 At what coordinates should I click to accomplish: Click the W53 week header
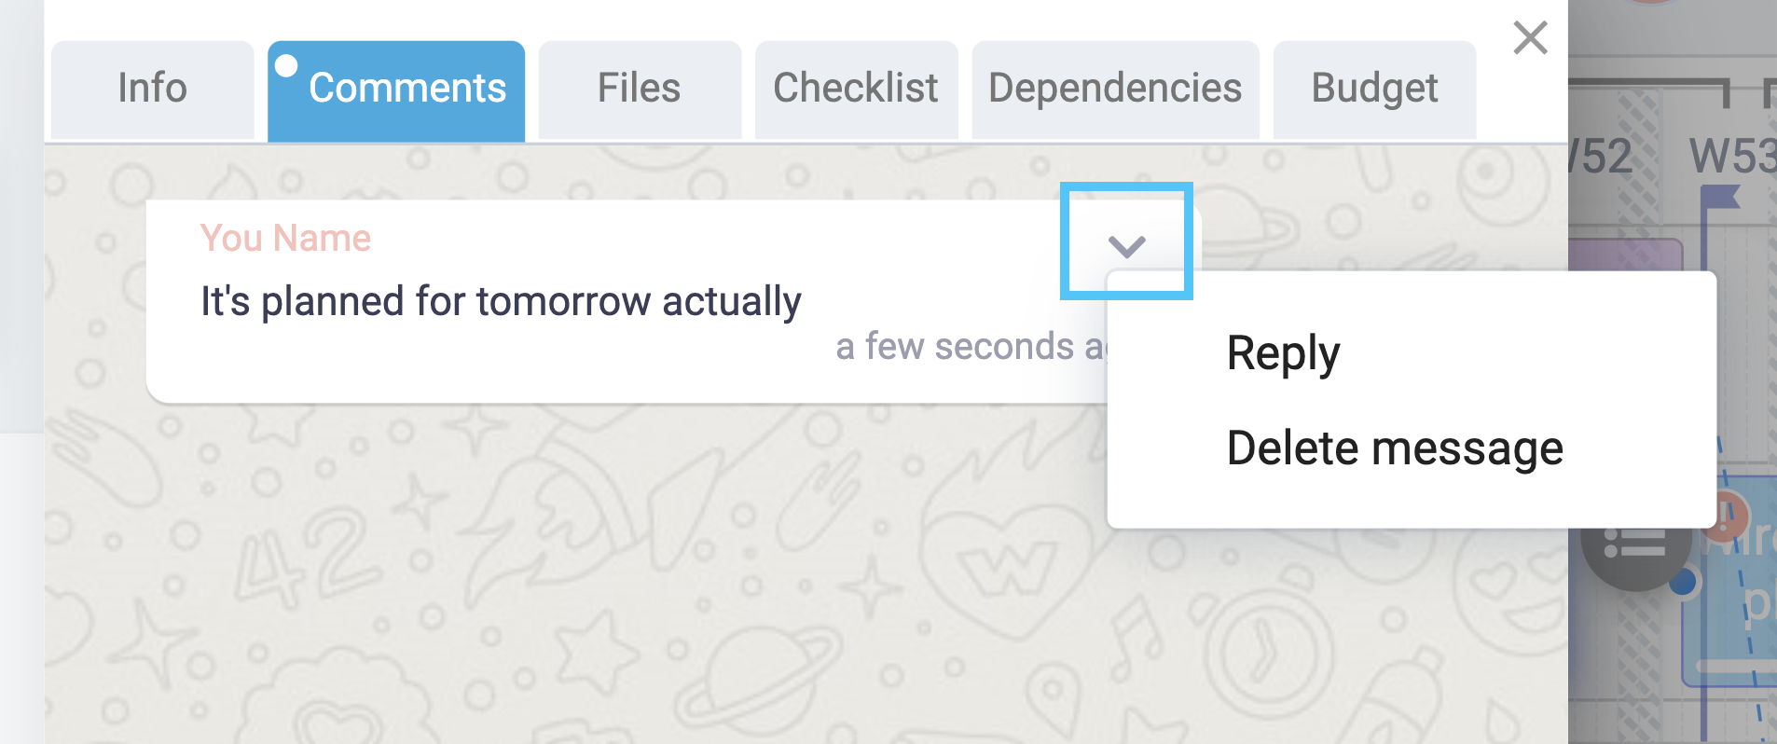point(1732,156)
